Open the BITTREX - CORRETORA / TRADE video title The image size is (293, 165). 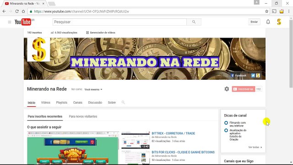pos(173,133)
